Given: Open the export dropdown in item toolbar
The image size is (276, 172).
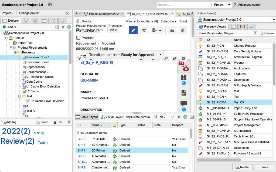Looking at the screenshot, I should coord(157,30).
